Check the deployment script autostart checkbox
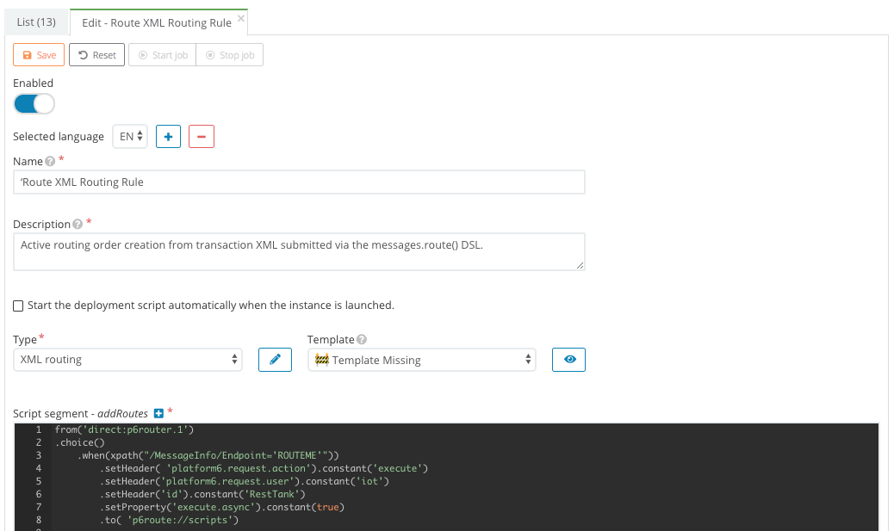 pyautogui.click(x=18, y=306)
